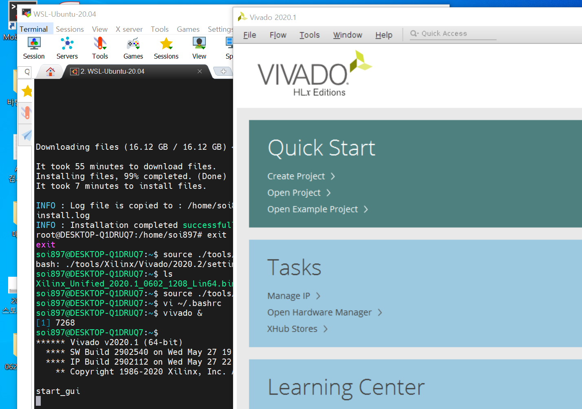Open the Terminal menu in MobaXterm
Viewport: 582px width, 409px height.
tap(34, 29)
